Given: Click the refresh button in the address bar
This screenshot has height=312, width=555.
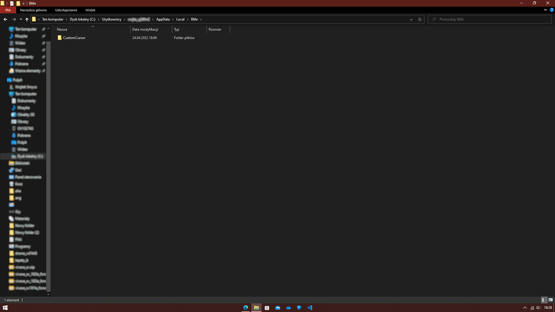Looking at the screenshot, I should [x=419, y=19].
